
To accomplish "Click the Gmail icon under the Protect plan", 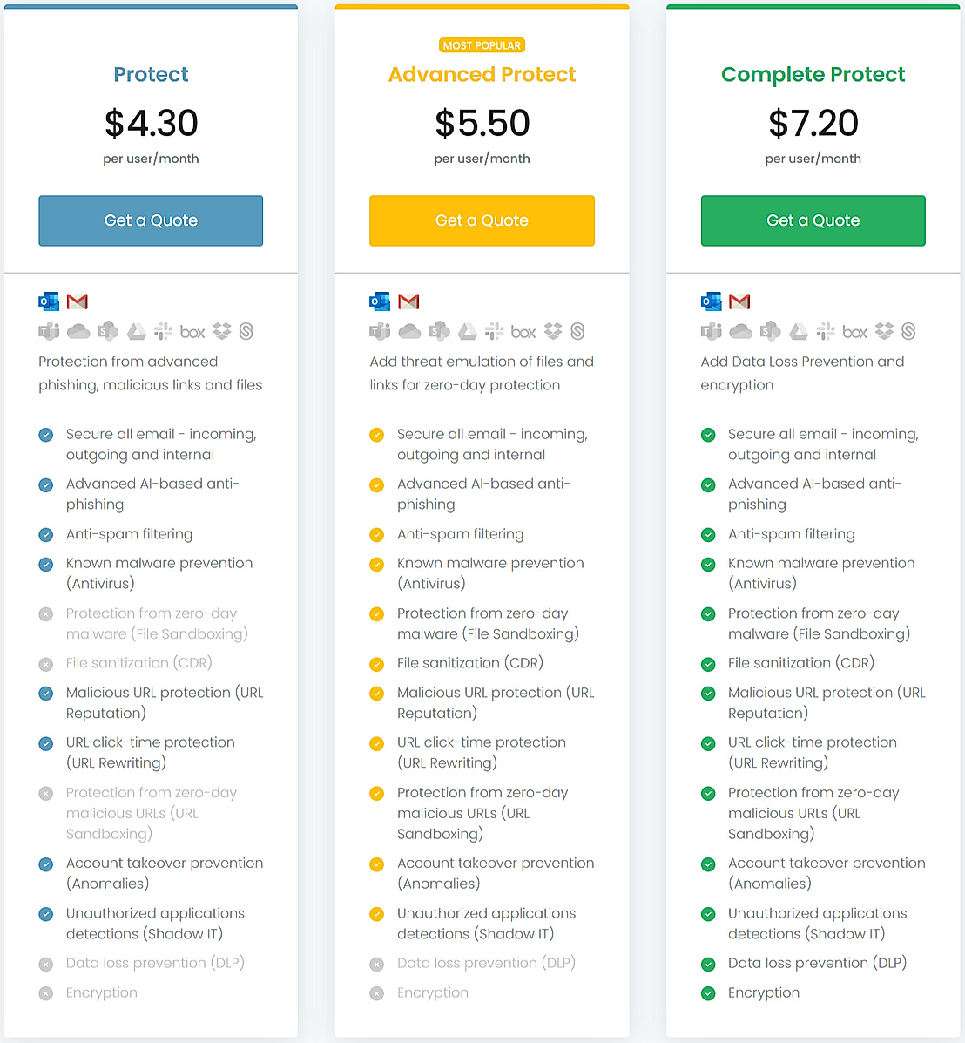I will pos(78,301).
